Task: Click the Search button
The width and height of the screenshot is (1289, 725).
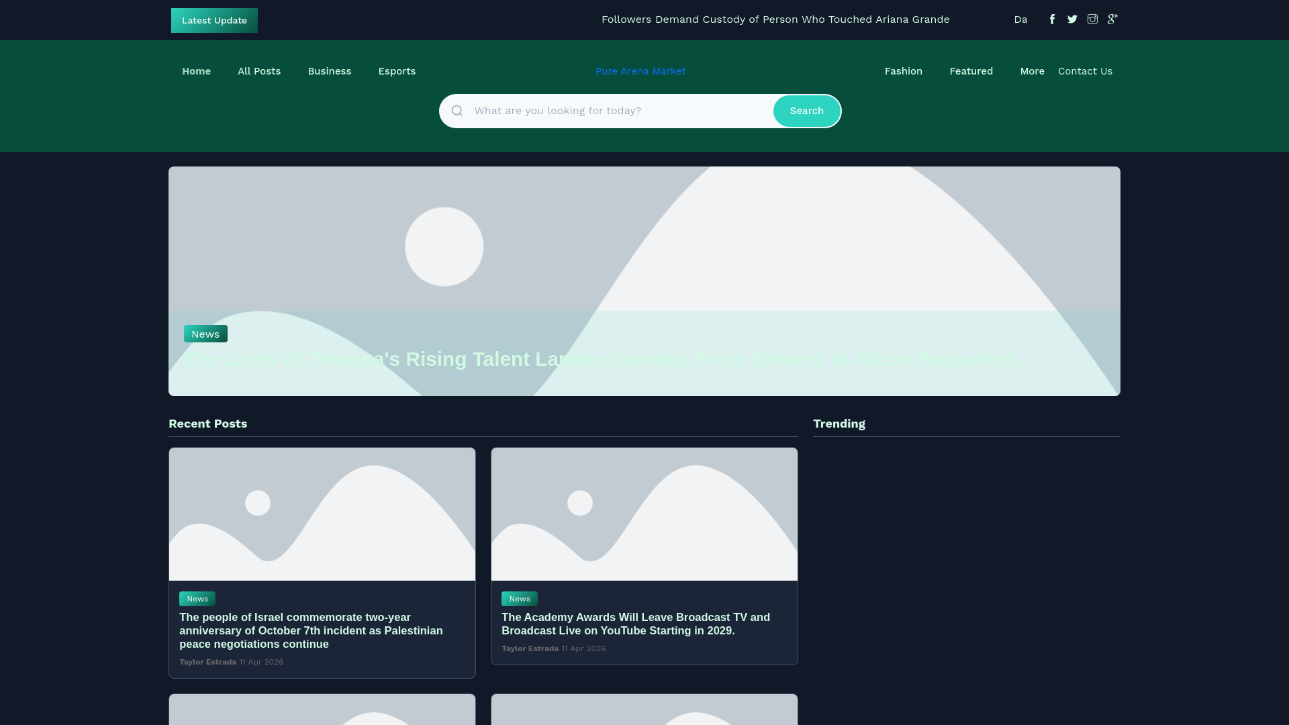Action: [806, 111]
